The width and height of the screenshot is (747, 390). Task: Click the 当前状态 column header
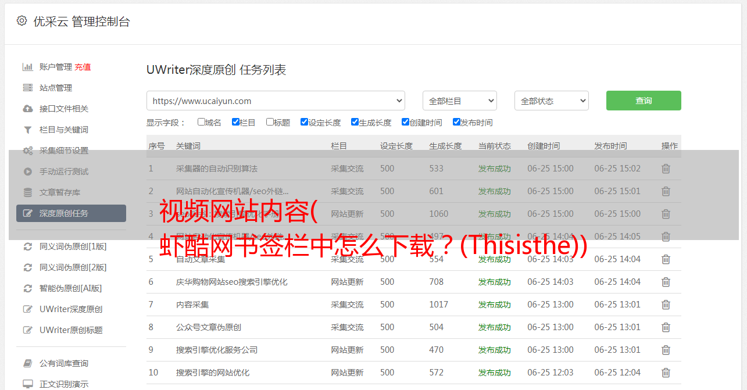click(x=495, y=146)
